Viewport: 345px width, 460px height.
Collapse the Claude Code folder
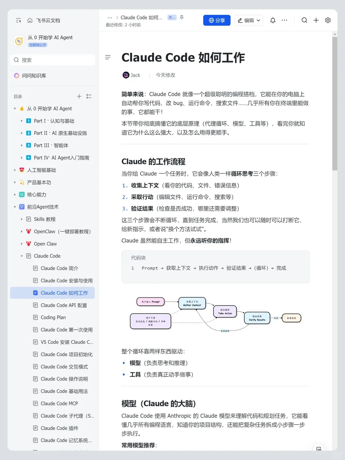[x=22, y=256]
